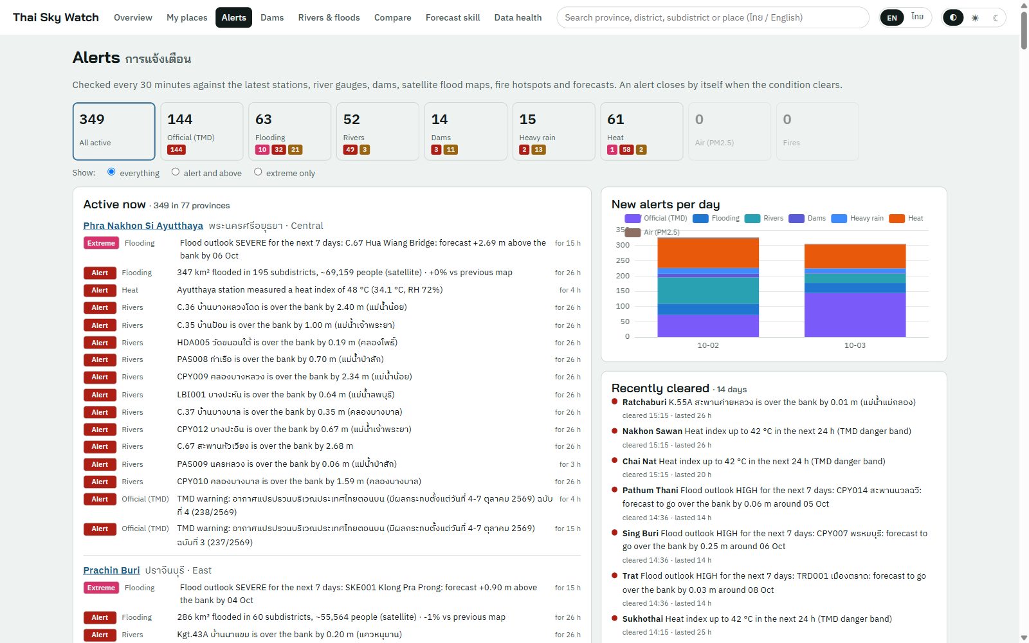The height and width of the screenshot is (643, 1029).
Task: Open the Overview tab
Action: coord(133,17)
